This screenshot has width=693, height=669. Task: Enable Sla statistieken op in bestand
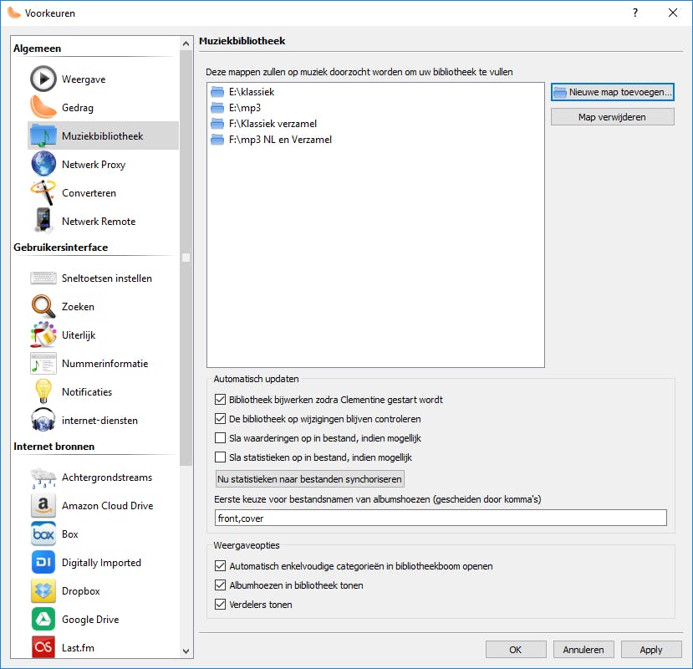[x=220, y=457]
